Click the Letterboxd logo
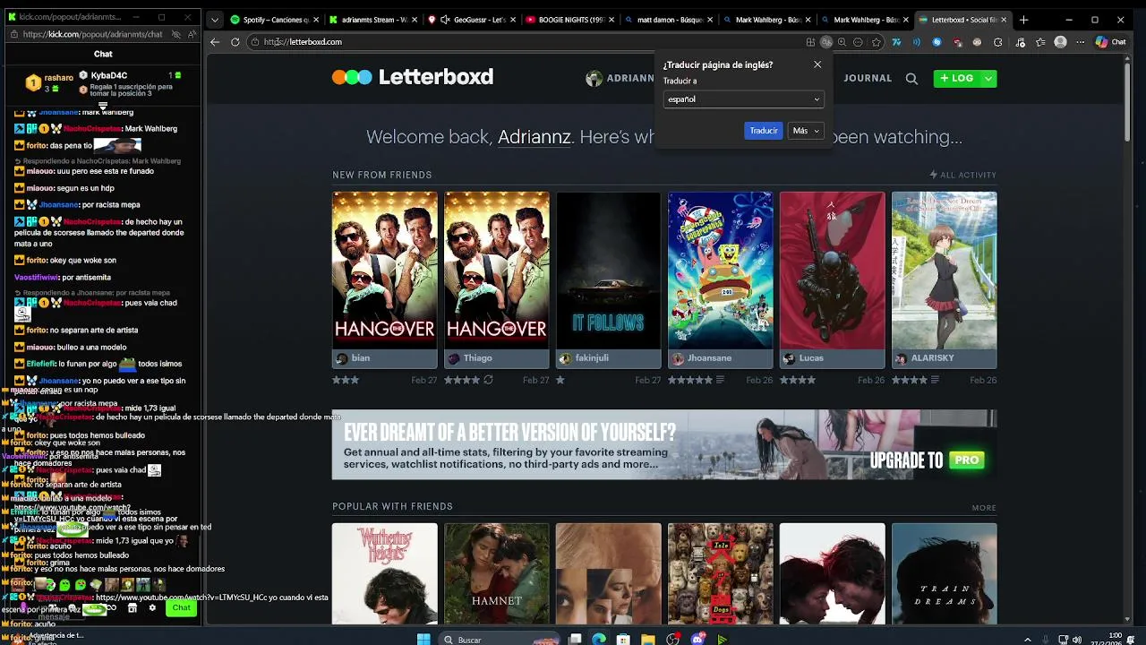1146x645 pixels. tap(413, 77)
